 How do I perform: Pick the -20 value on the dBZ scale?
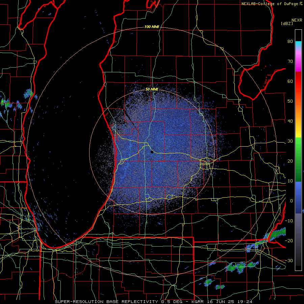[289, 241]
